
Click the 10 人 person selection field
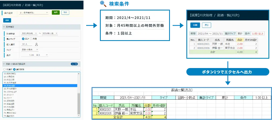coord(27,44)
